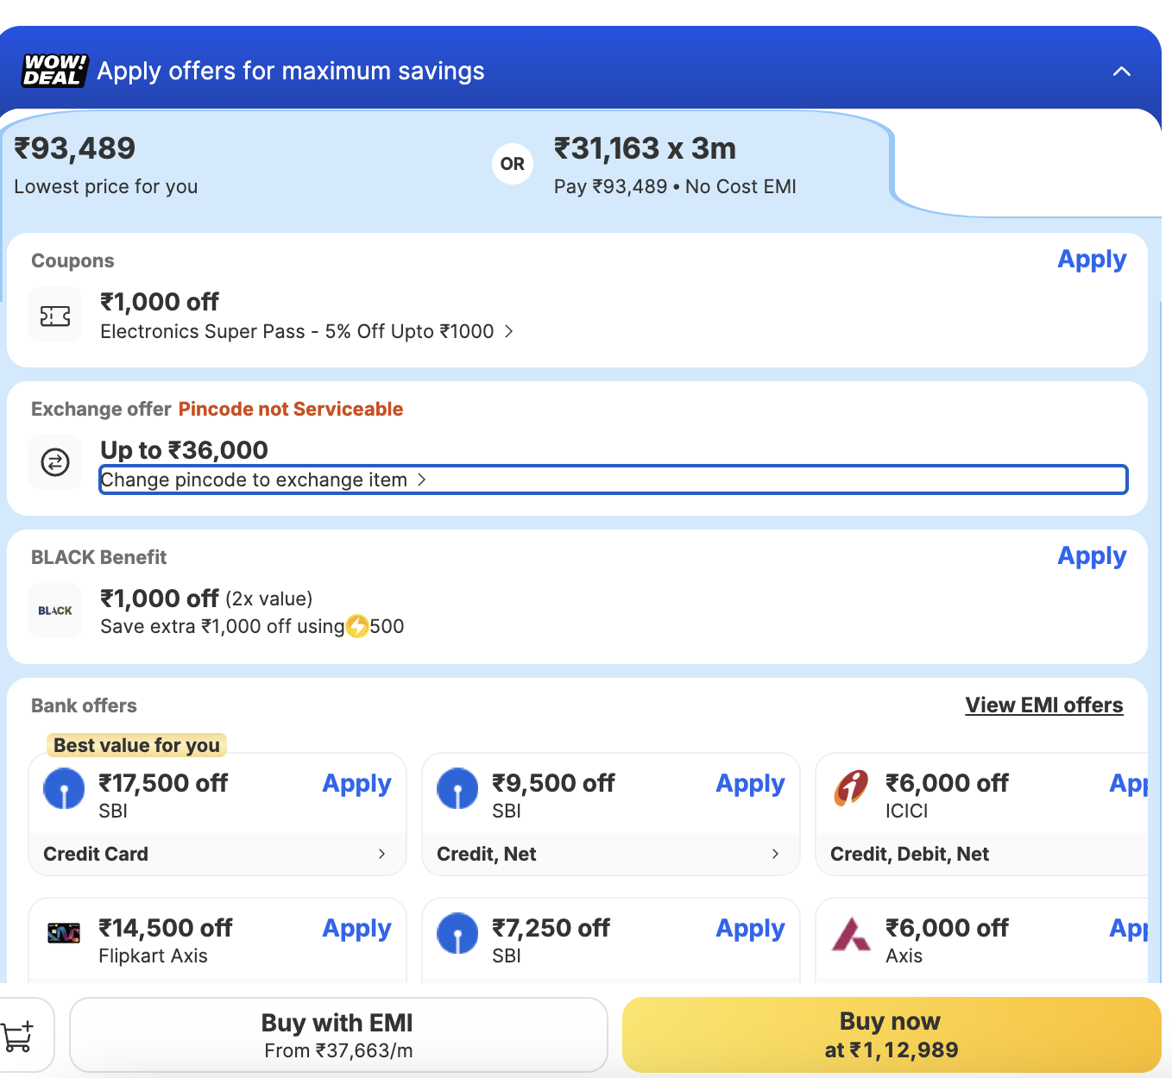The height and width of the screenshot is (1078, 1172).
Task: Apply the ₹1,000 off coupon
Action: pyautogui.click(x=1092, y=260)
